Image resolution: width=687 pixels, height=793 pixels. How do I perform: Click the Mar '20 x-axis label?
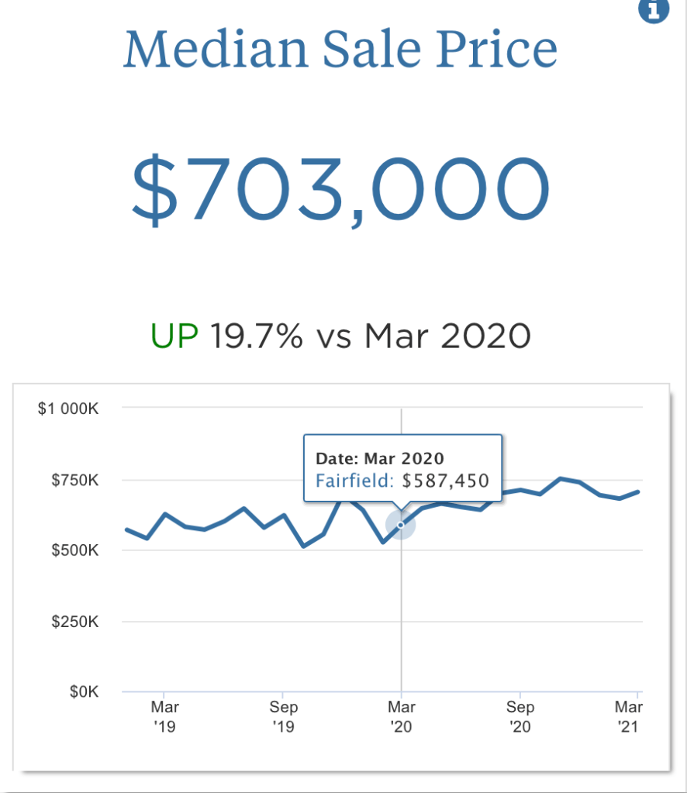[401, 716]
